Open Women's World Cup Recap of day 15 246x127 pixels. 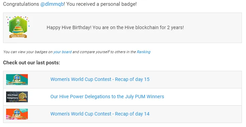click(x=100, y=79)
